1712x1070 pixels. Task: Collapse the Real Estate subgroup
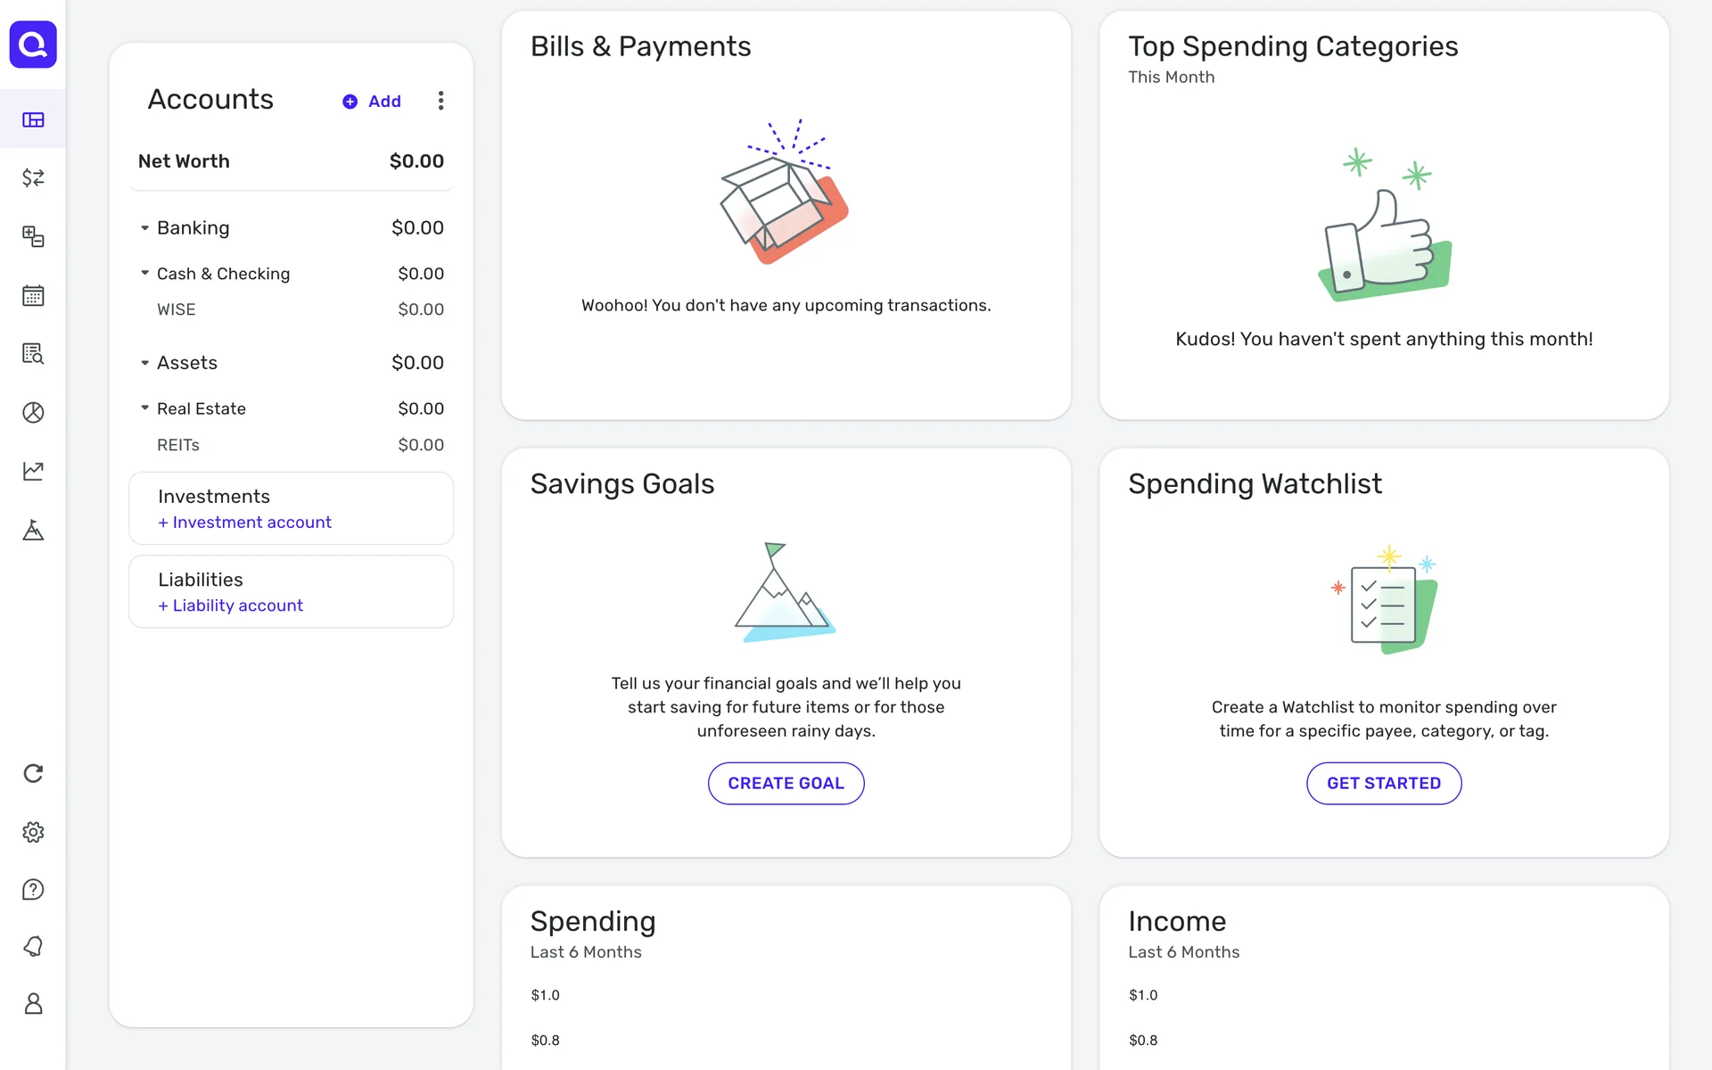[x=144, y=407]
